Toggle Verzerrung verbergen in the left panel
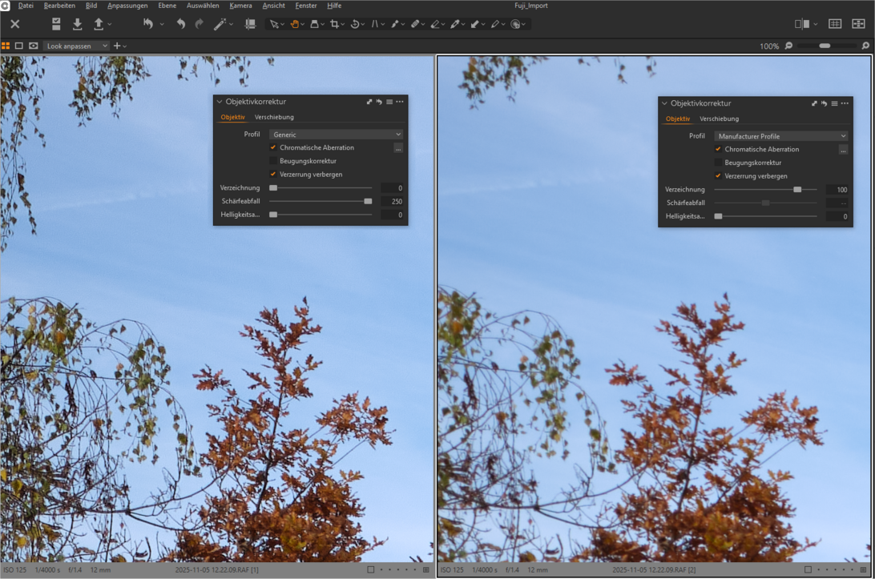The height and width of the screenshot is (579, 875). click(x=273, y=174)
